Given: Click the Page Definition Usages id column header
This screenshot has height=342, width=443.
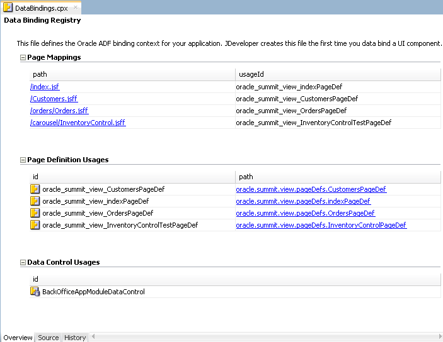Looking at the screenshot, I should (132, 177).
